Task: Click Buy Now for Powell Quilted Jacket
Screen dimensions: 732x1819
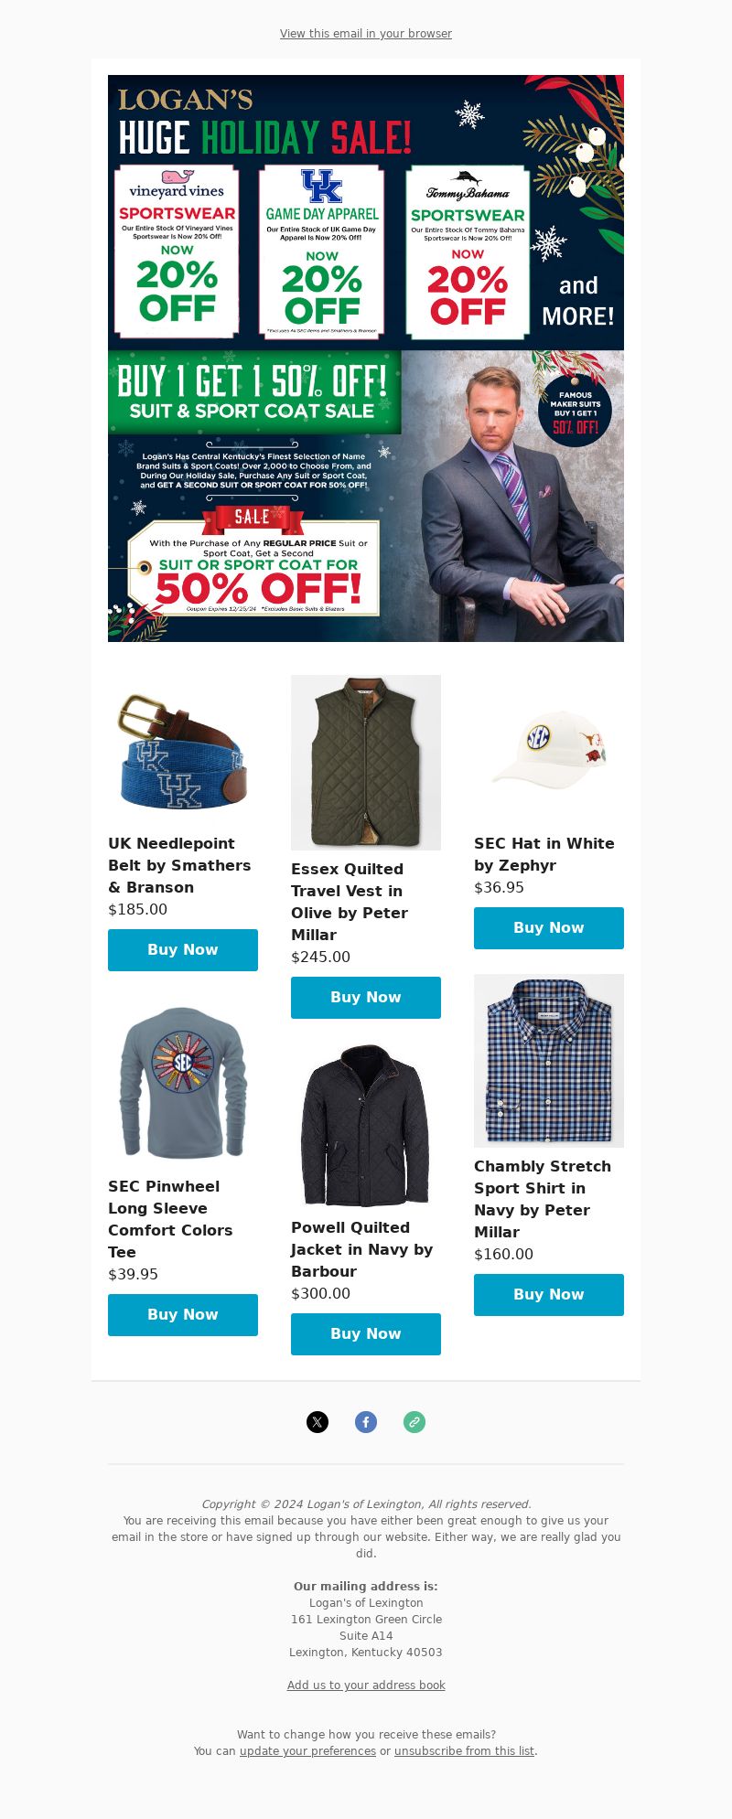Action: click(366, 1334)
